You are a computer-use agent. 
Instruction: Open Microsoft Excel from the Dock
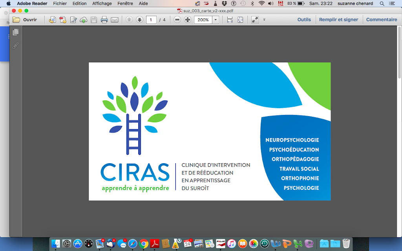298,244
